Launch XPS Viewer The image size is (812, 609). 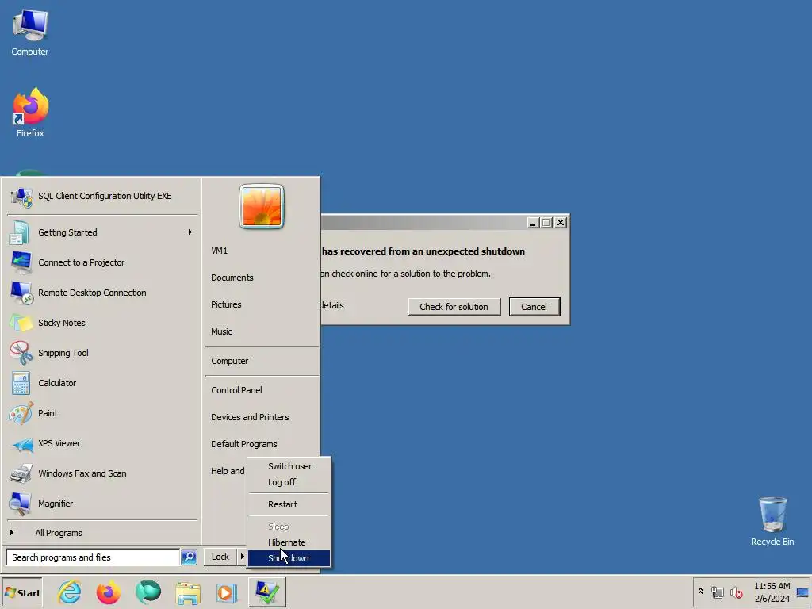[102, 443]
